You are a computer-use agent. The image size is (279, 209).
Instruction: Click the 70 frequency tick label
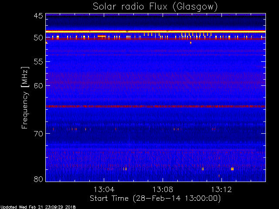38,134
